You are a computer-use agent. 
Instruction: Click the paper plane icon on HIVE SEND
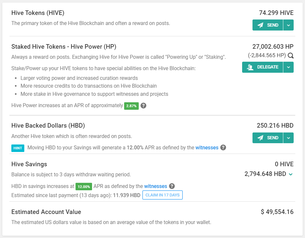pos(260,25)
